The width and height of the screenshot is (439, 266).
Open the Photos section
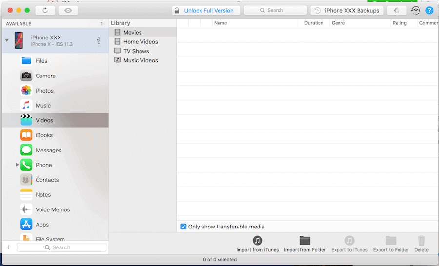[56, 91]
